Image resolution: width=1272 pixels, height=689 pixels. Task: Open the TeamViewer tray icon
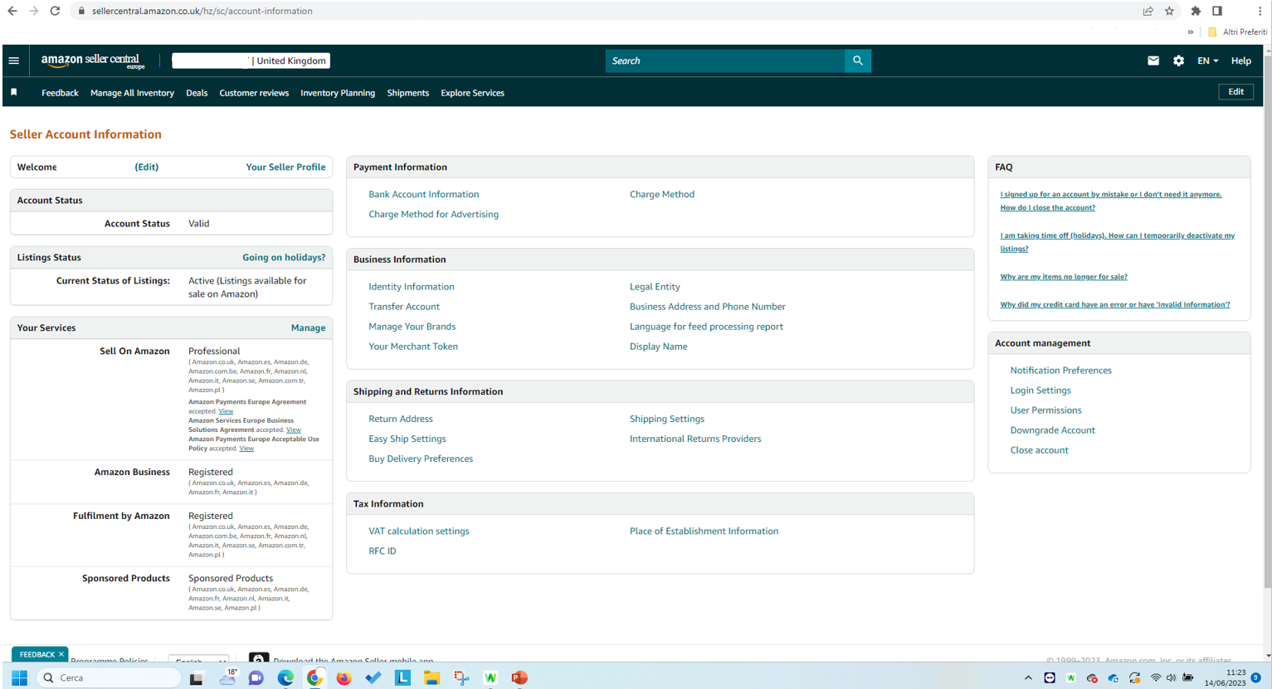pyautogui.click(x=1050, y=677)
